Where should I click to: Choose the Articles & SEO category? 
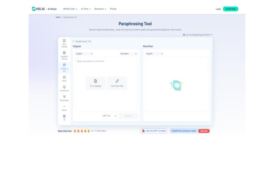(64, 67)
